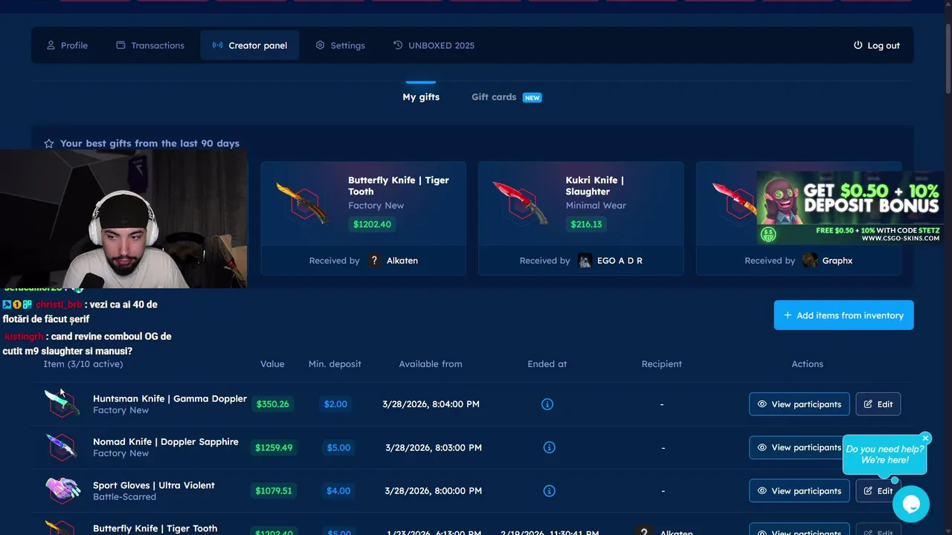Open the live chat support widget

pyautogui.click(x=910, y=505)
